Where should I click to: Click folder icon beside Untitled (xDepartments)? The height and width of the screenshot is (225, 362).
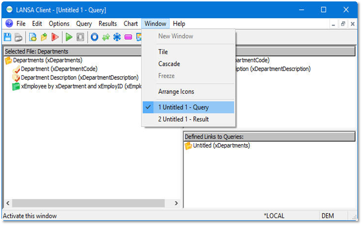188,146
